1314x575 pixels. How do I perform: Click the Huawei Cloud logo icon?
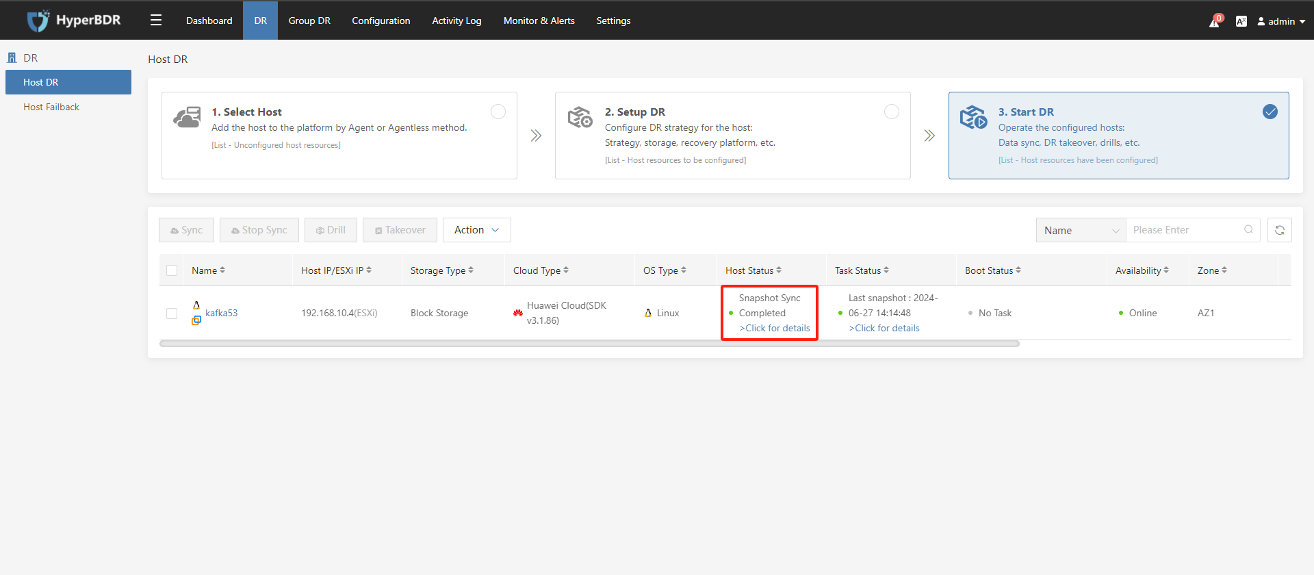coord(518,313)
